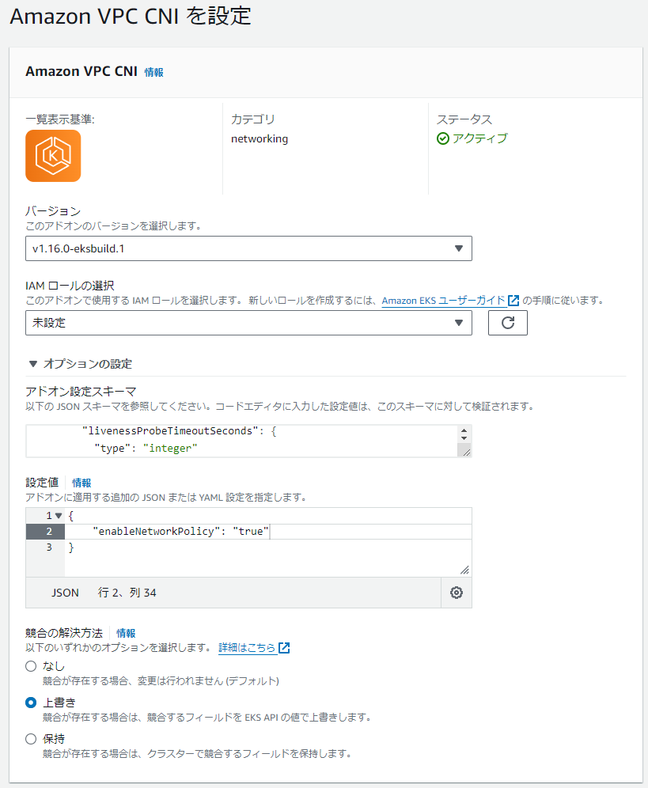The width and height of the screenshot is (648, 788).
Task: Click the refresh IAM roles button
Action: click(x=507, y=323)
